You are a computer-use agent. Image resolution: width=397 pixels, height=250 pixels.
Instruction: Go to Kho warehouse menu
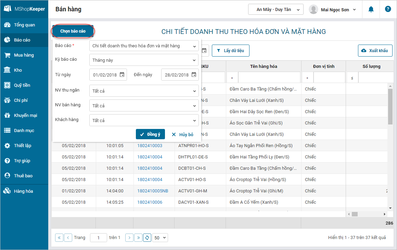click(x=24, y=70)
